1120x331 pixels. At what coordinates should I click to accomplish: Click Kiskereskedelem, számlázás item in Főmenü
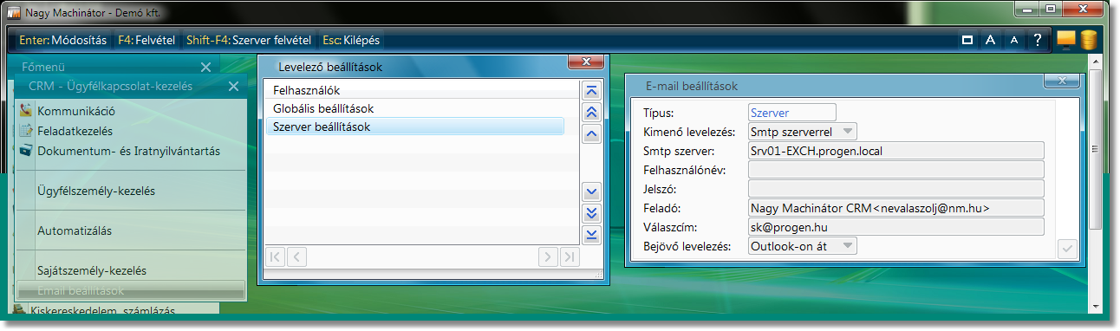tap(102, 310)
